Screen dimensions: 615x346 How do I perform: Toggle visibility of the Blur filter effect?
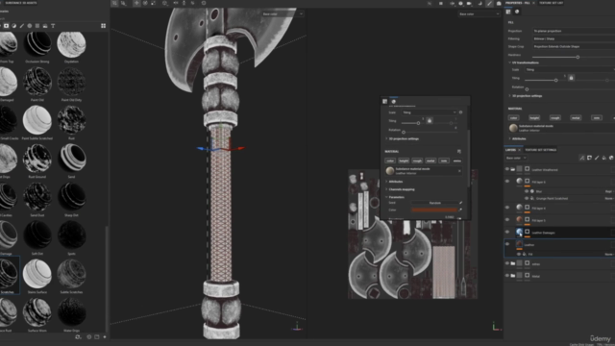click(527, 191)
